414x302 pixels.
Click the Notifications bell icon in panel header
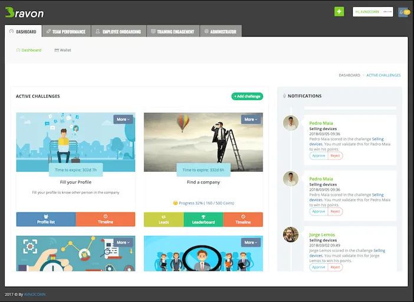pos(284,96)
